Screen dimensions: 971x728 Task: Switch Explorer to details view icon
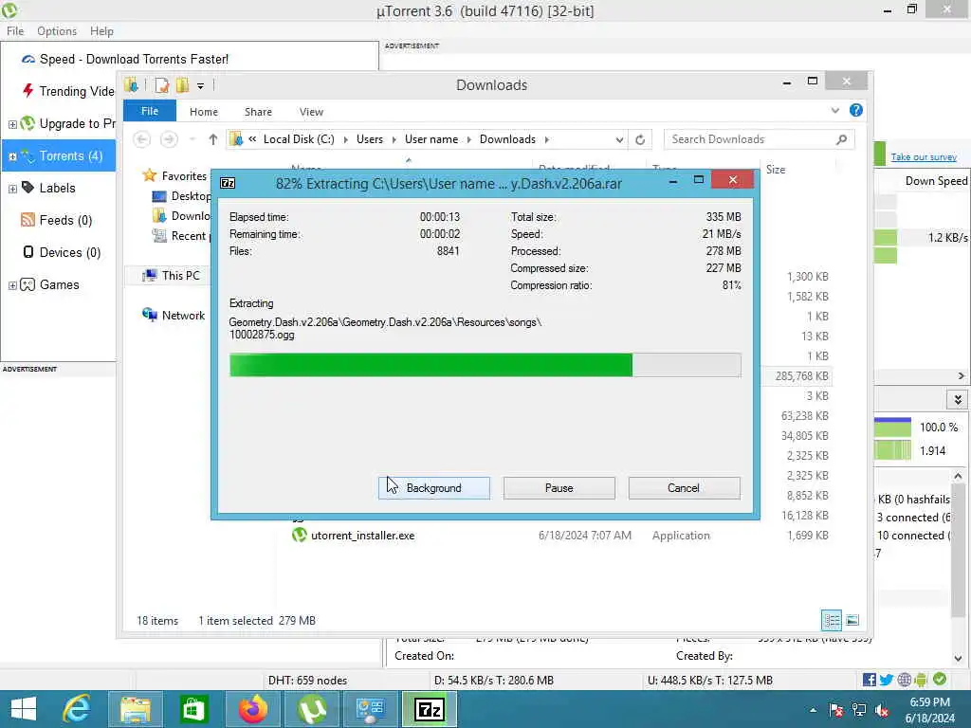pyautogui.click(x=832, y=620)
